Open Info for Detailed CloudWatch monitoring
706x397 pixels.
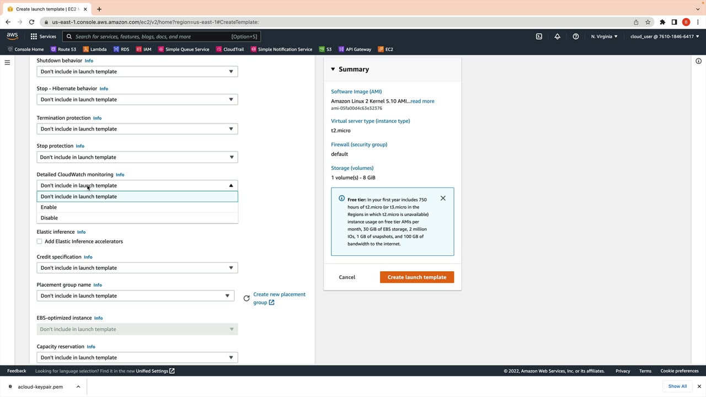(x=120, y=175)
